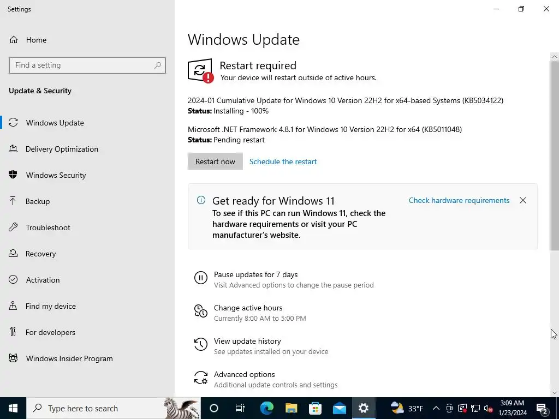559x419 pixels.
Task: Click the Windows Security shield icon
Action: [x=13, y=175]
